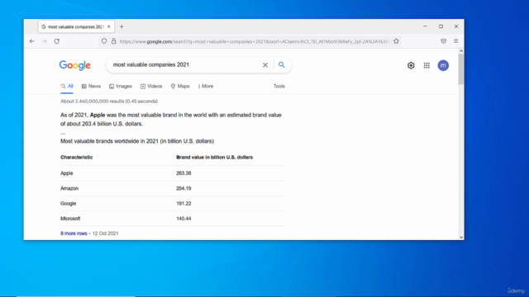529x297 pixels.
Task: Minimize the browser window
Action: (425, 26)
